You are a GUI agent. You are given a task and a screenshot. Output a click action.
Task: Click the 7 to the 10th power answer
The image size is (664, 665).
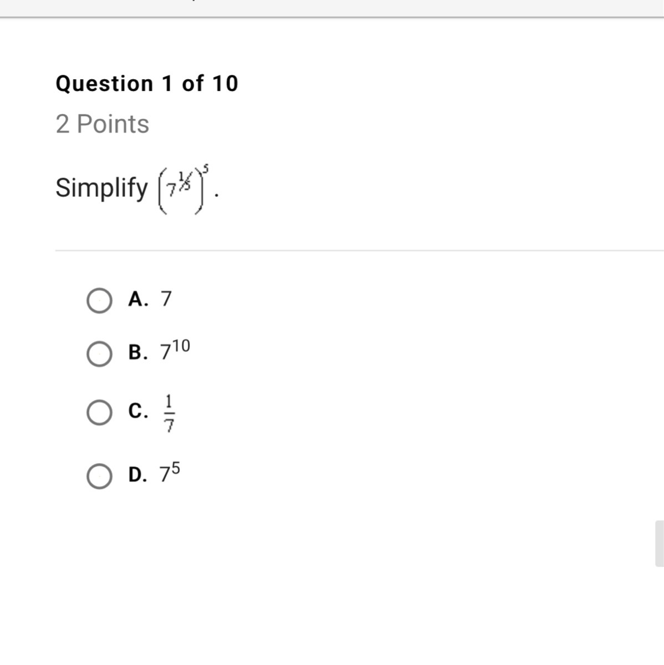(x=175, y=351)
